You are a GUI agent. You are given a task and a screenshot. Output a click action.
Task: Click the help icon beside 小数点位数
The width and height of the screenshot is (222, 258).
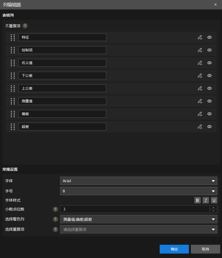point(55,209)
